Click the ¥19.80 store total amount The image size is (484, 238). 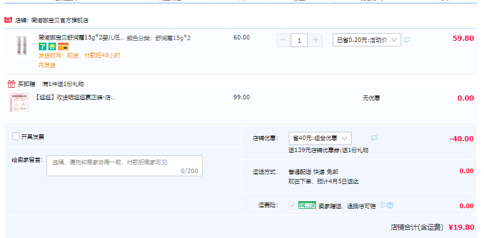pyautogui.click(x=461, y=228)
